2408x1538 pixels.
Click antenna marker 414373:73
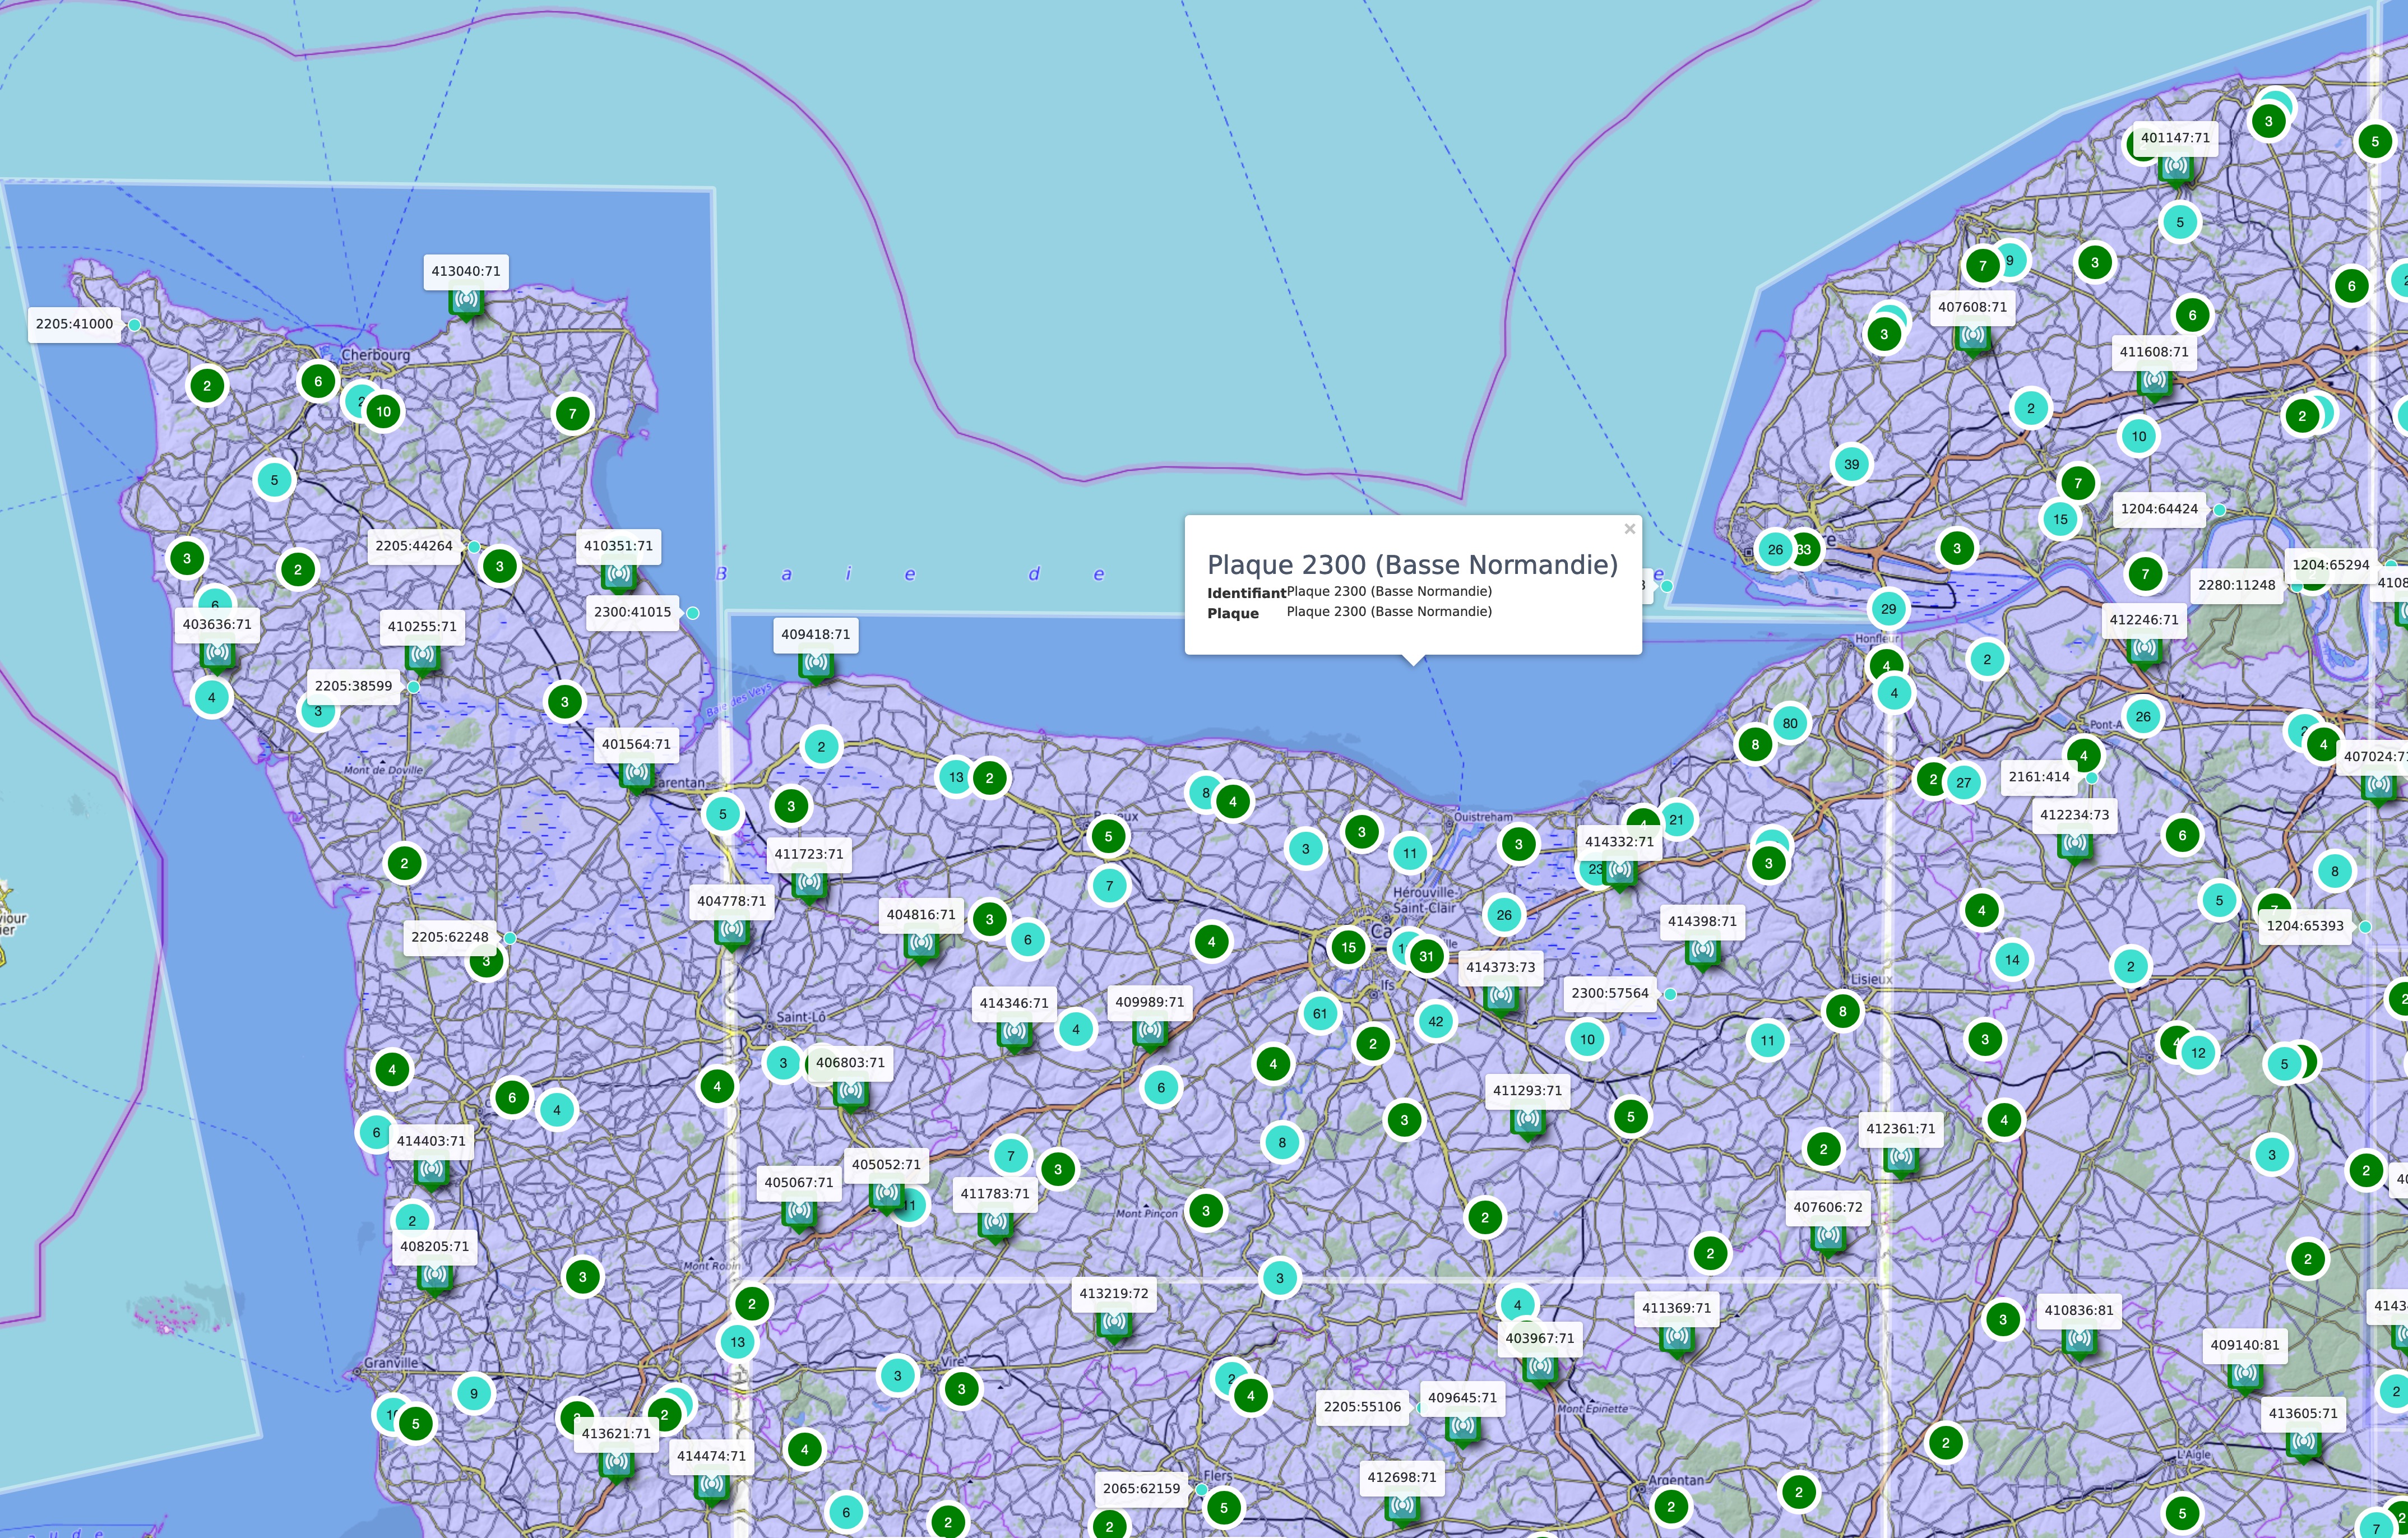click(x=1500, y=998)
